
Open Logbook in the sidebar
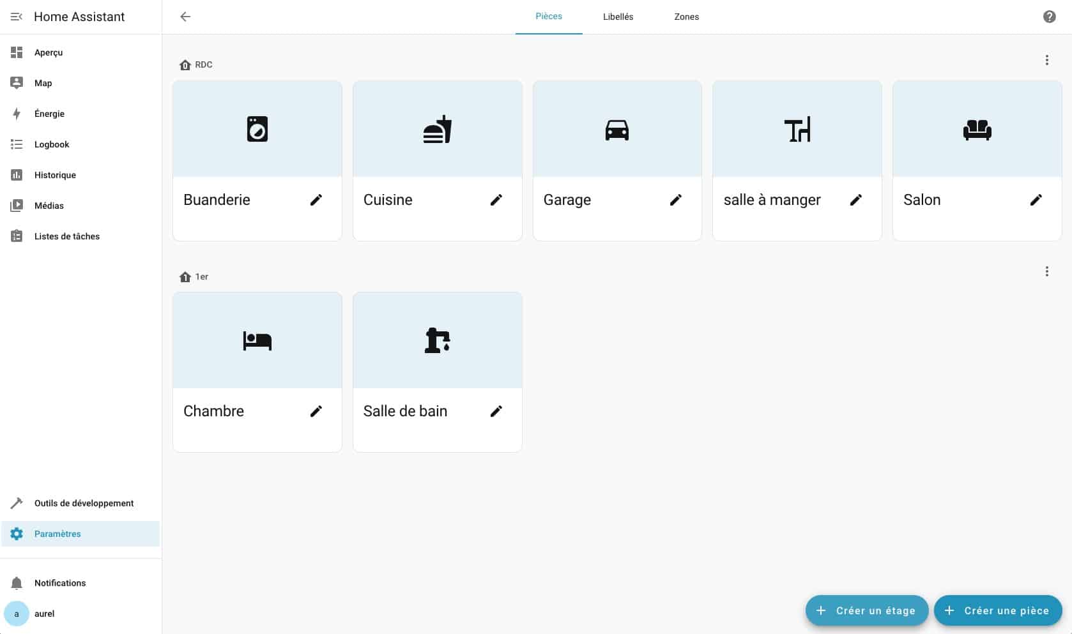pyautogui.click(x=80, y=144)
